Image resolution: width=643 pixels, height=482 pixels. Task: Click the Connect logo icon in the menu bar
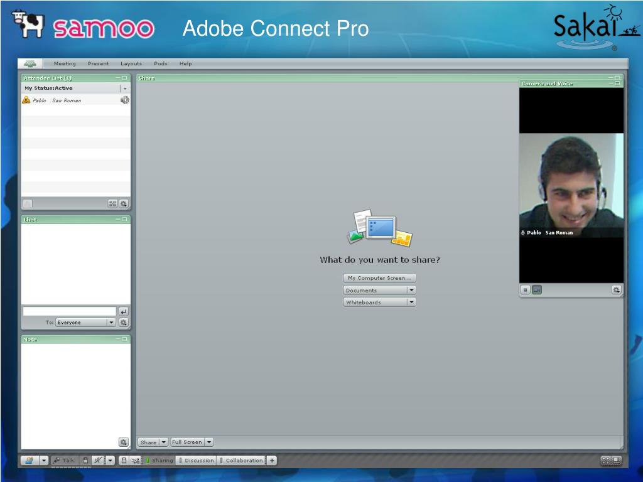30,63
